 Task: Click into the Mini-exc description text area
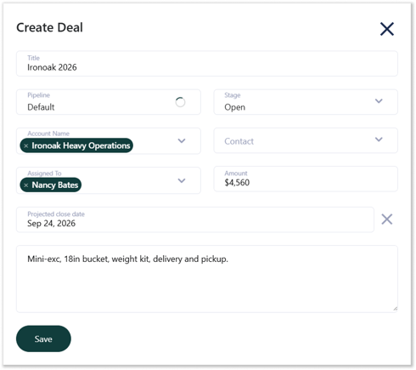(207, 279)
